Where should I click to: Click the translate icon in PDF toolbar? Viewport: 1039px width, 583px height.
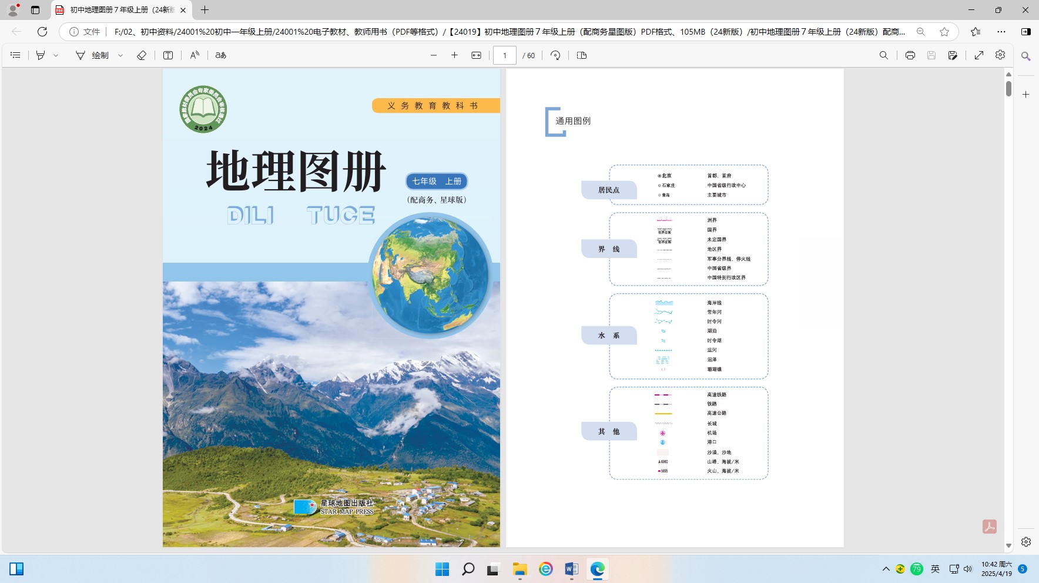tap(221, 55)
